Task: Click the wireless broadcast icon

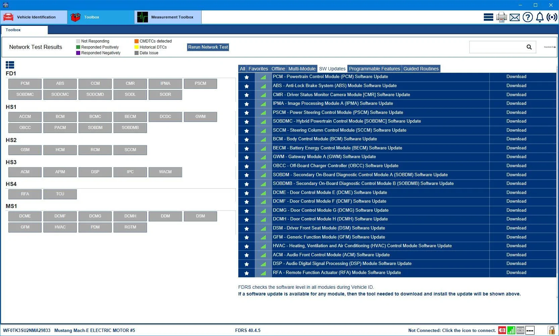Action: [x=552, y=17]
